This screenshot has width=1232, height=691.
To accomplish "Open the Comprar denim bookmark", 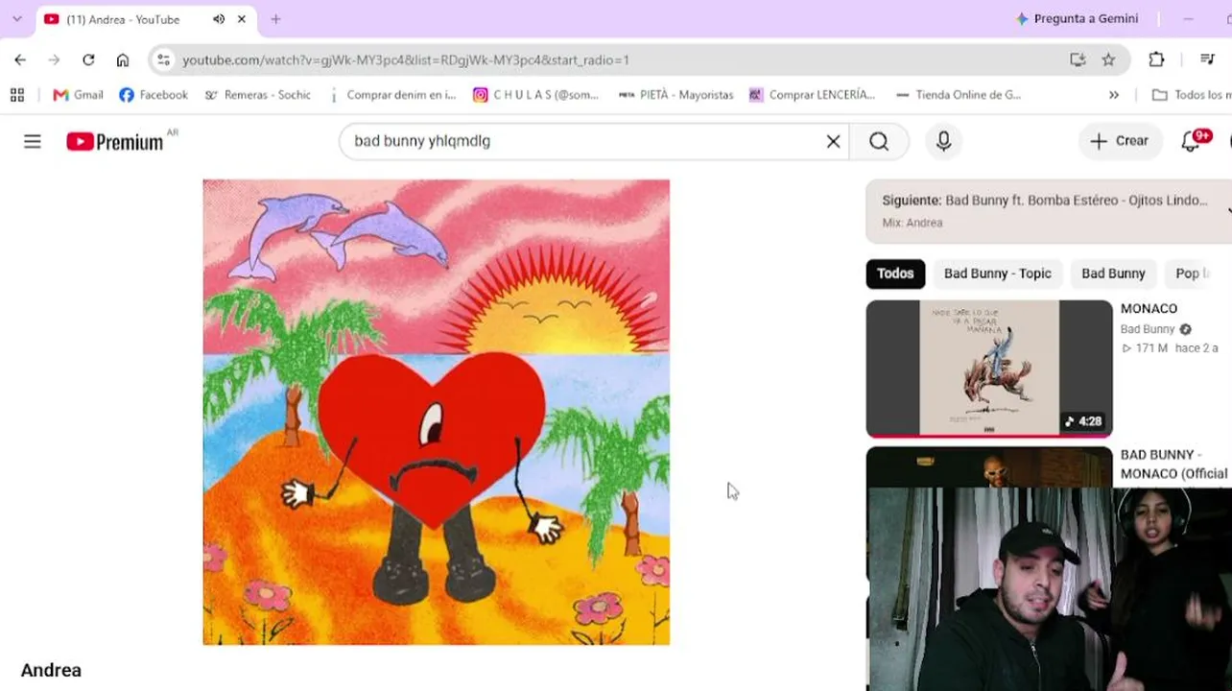I will click(392, 95).
